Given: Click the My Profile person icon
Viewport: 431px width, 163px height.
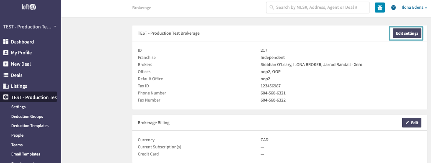Looking at the screenshot, I should 6,53.
